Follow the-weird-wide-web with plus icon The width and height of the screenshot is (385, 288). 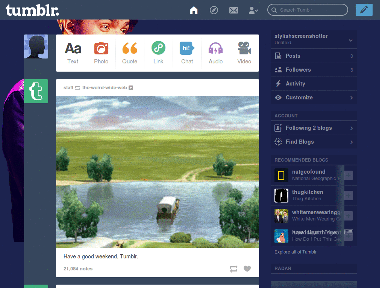(x=131, y=88)
